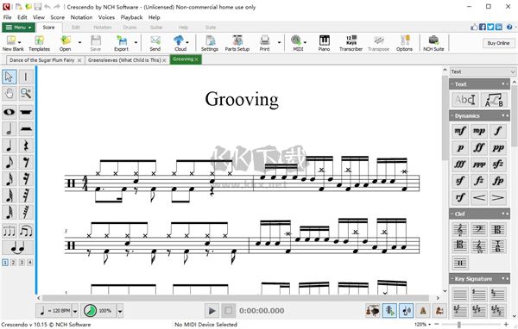Screen dimensions: 518x329
Task: Insert the bass clef
Action: tap(478, 229)
